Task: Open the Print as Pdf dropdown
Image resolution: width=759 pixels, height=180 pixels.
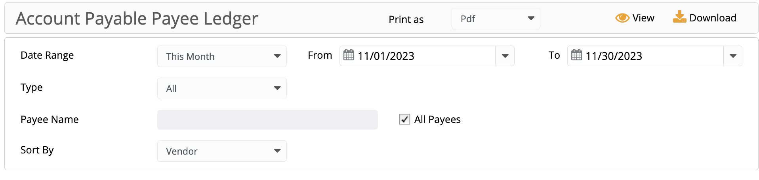Action: point(496,19)
